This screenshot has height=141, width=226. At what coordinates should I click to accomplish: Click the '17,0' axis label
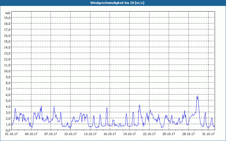tap(7, 30)
